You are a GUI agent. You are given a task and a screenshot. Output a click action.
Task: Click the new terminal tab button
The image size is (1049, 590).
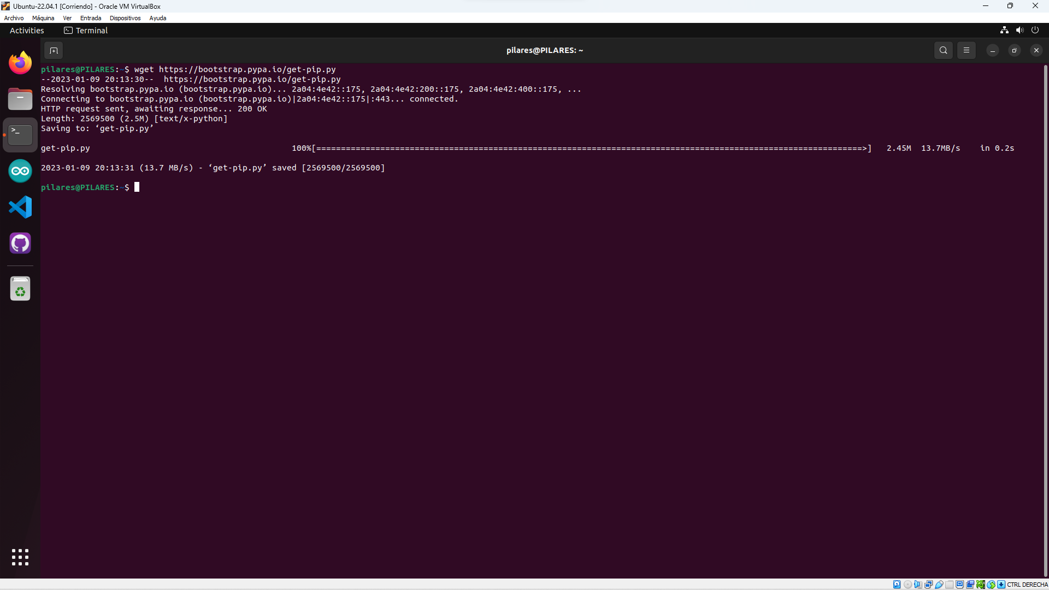(x=54, y=50)
